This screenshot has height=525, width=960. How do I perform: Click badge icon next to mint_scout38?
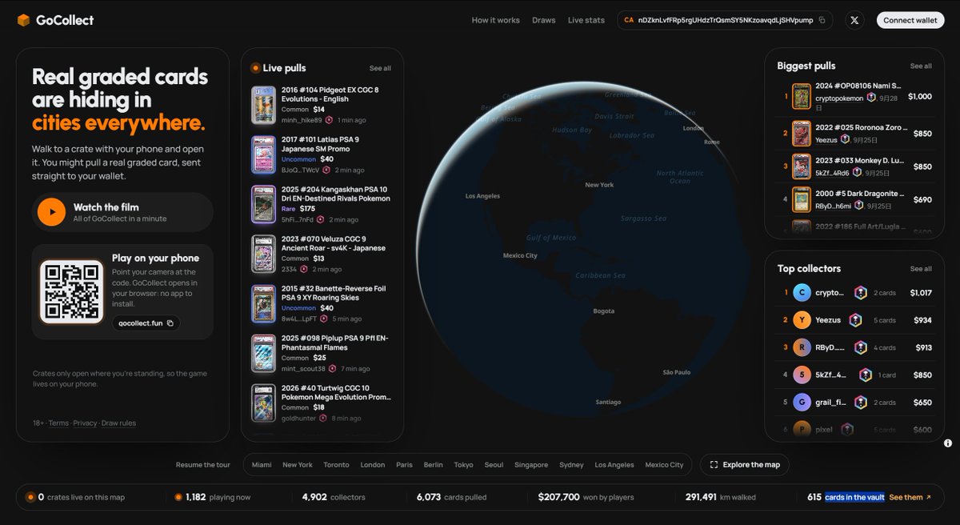334,369
